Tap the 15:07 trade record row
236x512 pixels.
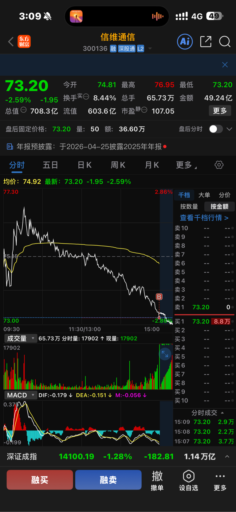(204, 441)
